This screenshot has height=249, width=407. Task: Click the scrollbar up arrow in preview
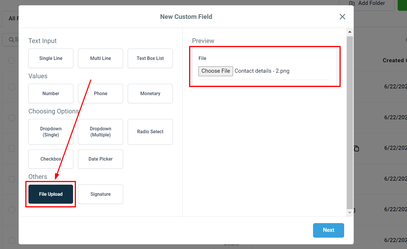[350, 32]
